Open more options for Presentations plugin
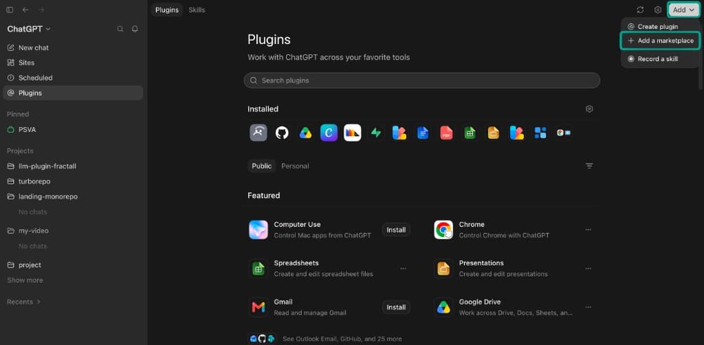Viewport: 704px width, 345px height. [x=588, y=268]
